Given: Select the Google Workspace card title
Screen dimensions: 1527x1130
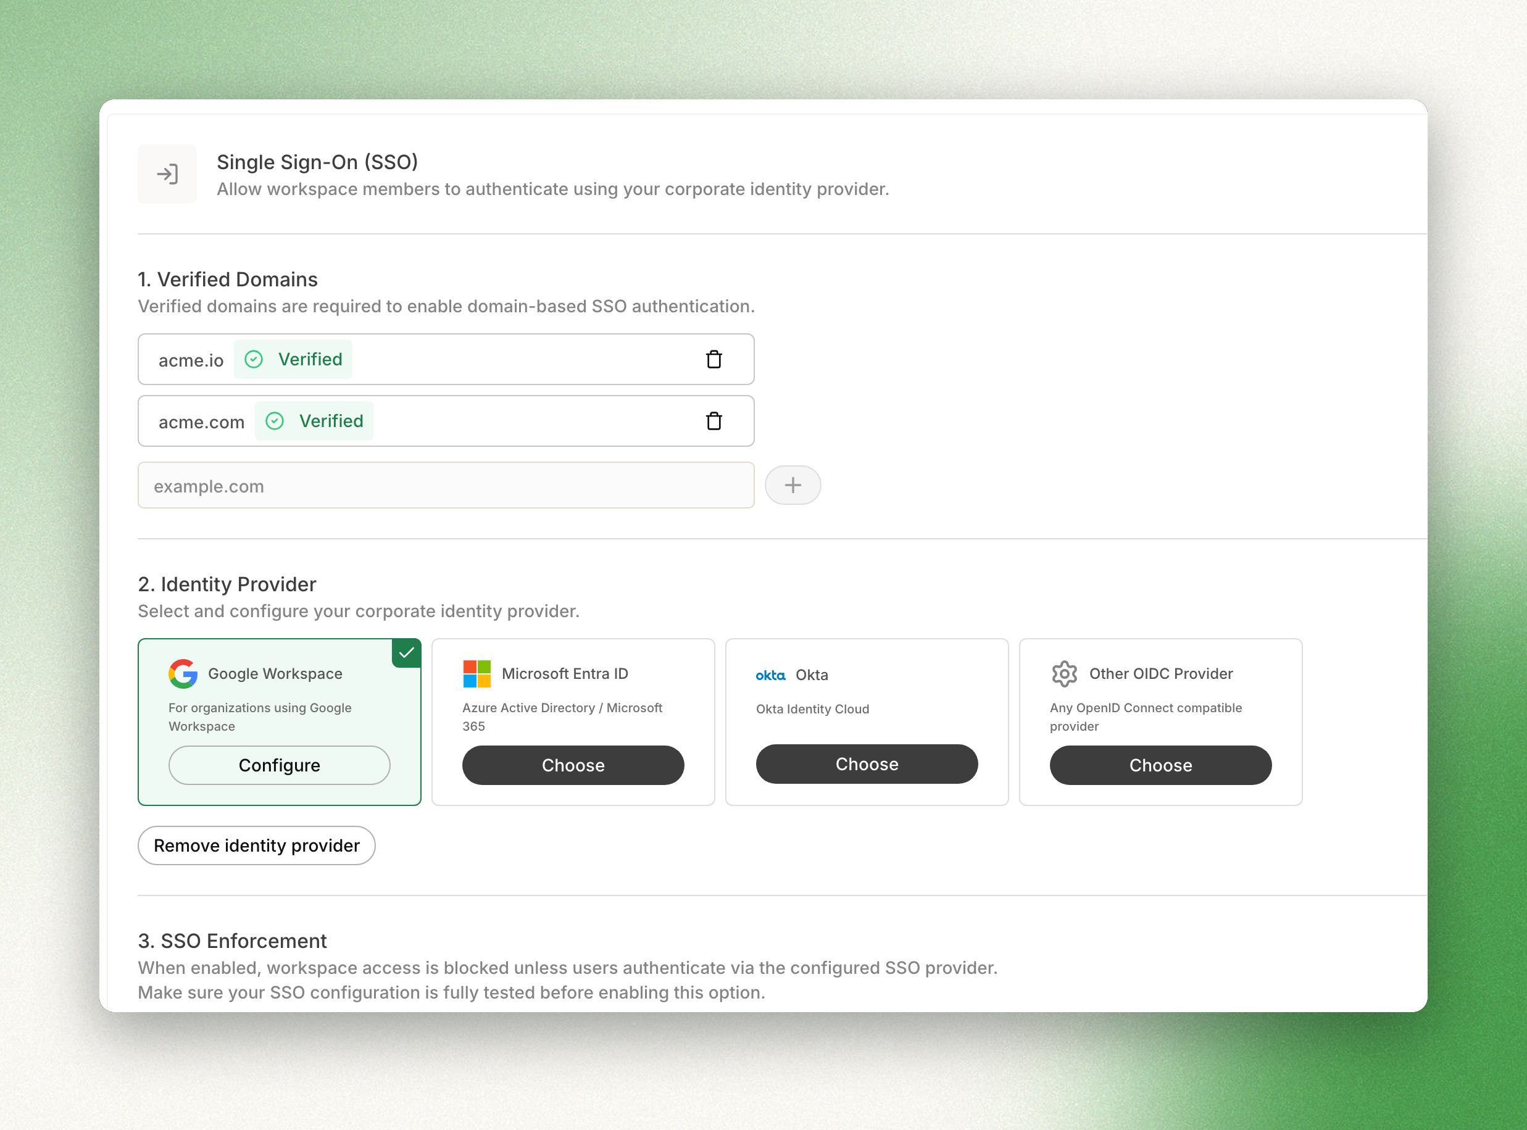Looking at the screenshot, I should [275, 674].
